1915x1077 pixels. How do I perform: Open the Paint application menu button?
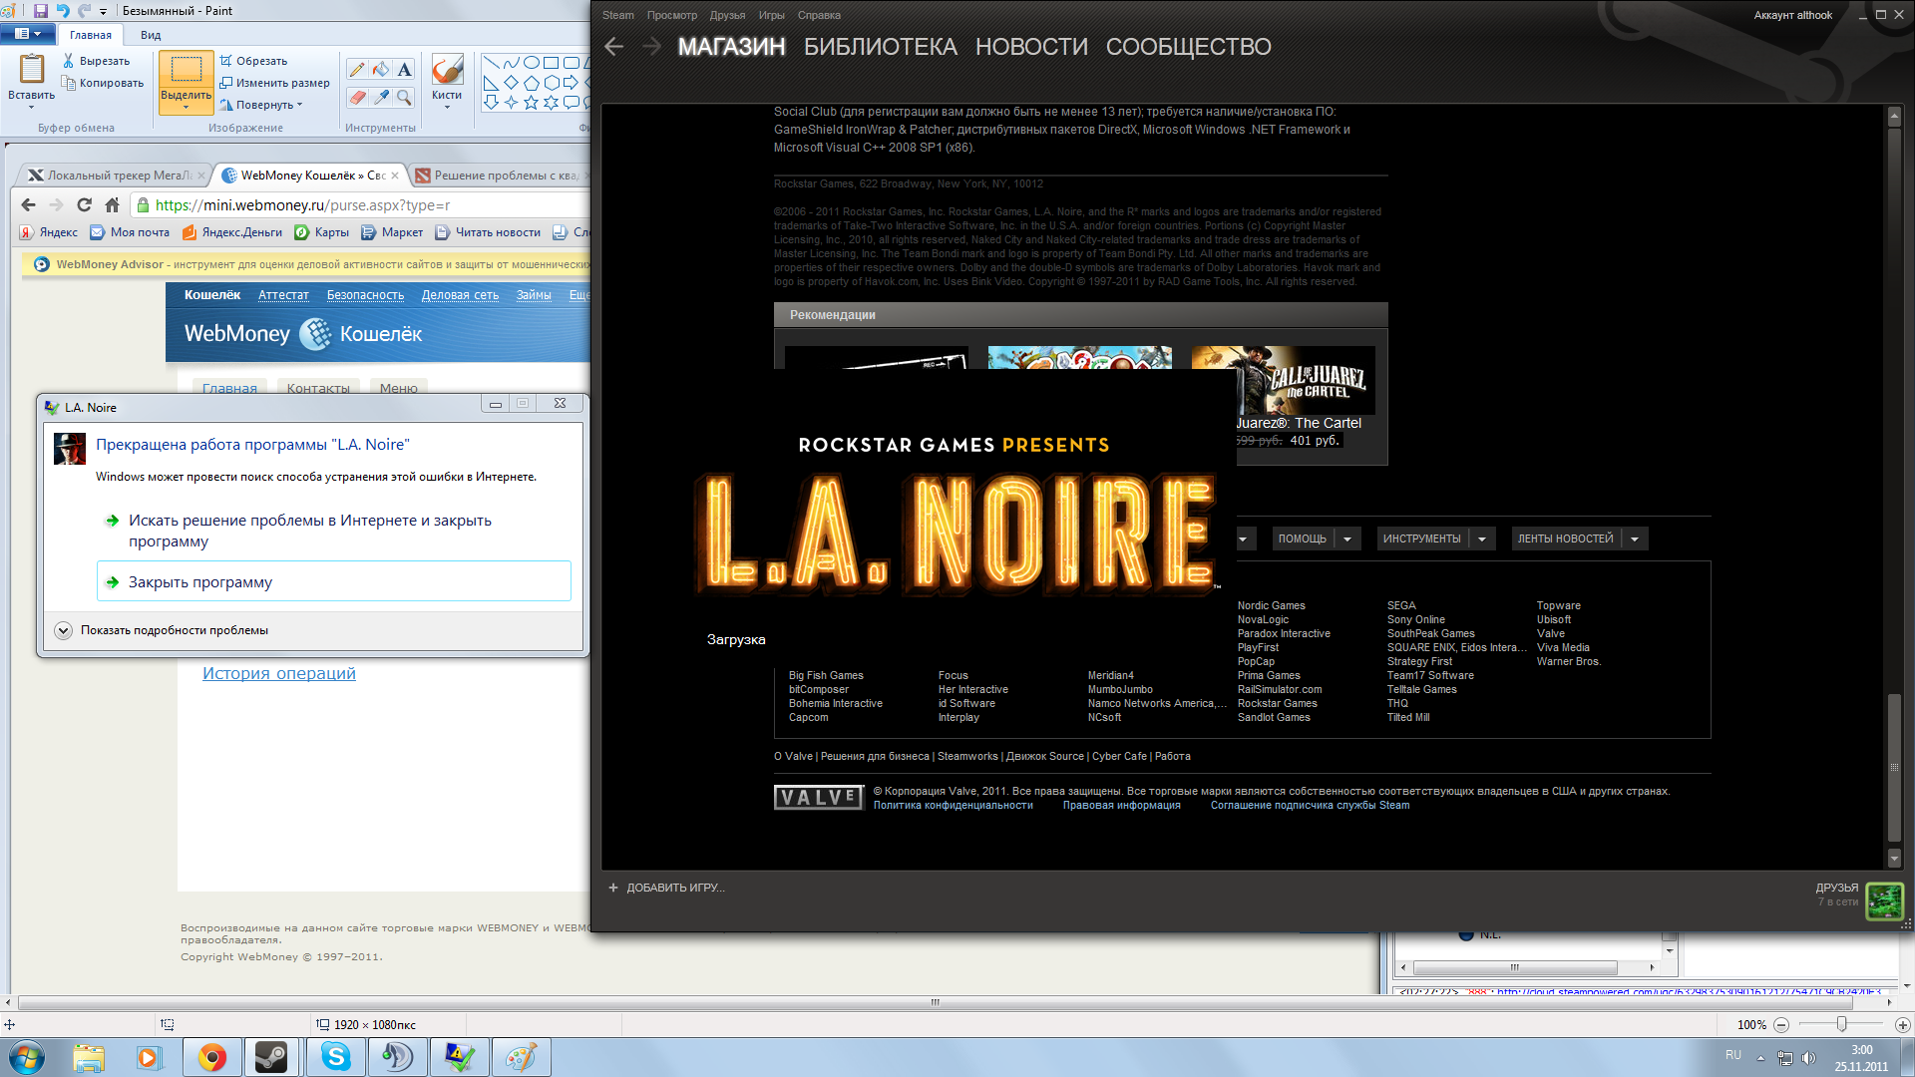pyautogui.click(x=28, y=34)
